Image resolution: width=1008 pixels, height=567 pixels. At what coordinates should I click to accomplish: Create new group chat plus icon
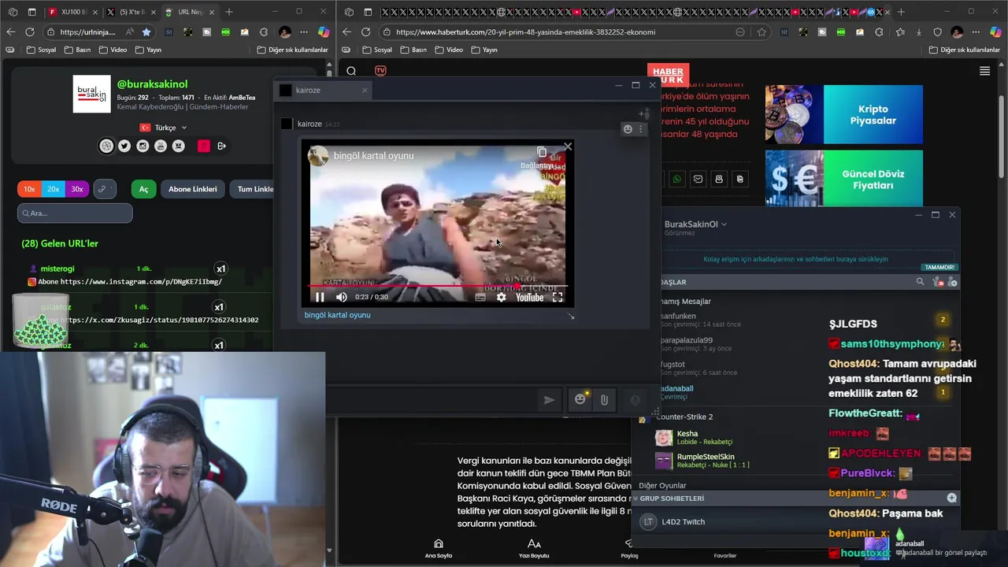(x=952, y=498)
